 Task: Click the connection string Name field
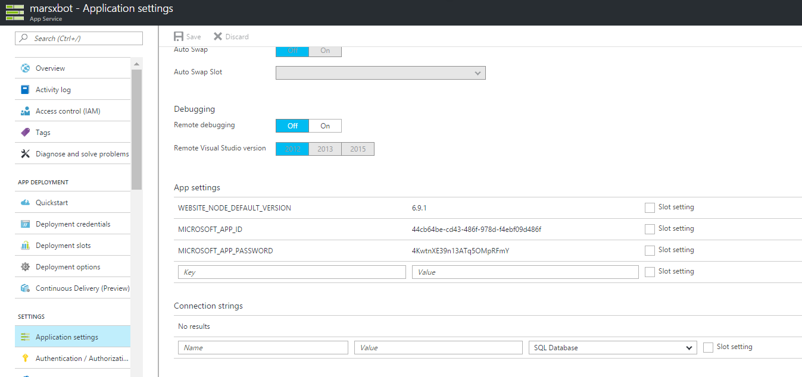click(x=263, y=348)
